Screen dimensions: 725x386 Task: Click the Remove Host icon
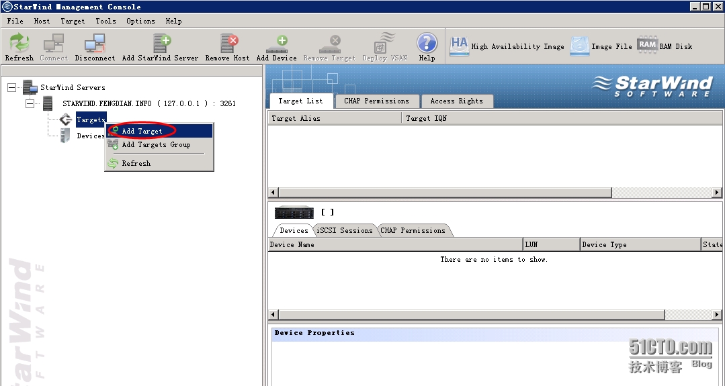pos(229,42)
